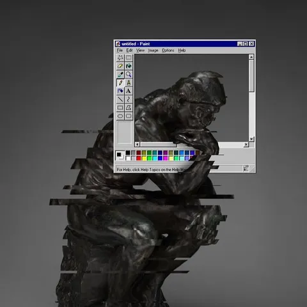Screen dimensions: 307x307
Task: Select the rectangular Select tool
Action: point(129,58)
